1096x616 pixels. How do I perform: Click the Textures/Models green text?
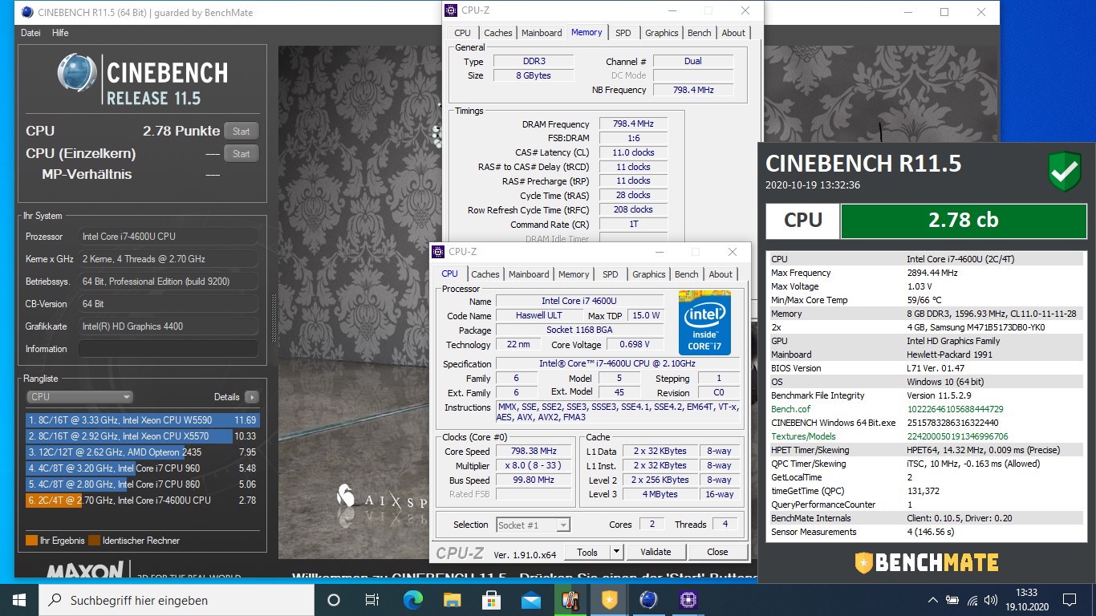(x=804, y=436)
